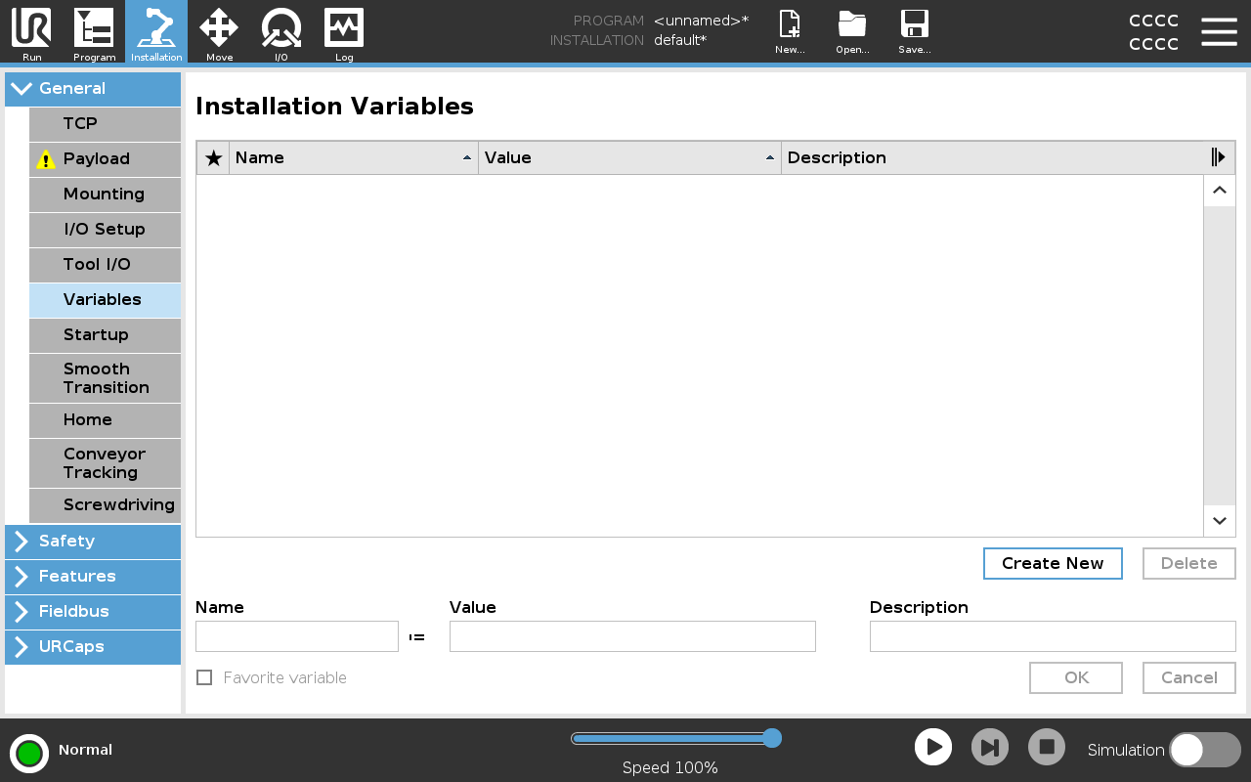
Task: Select the I/O tab icon
Action: coord(281,32)
